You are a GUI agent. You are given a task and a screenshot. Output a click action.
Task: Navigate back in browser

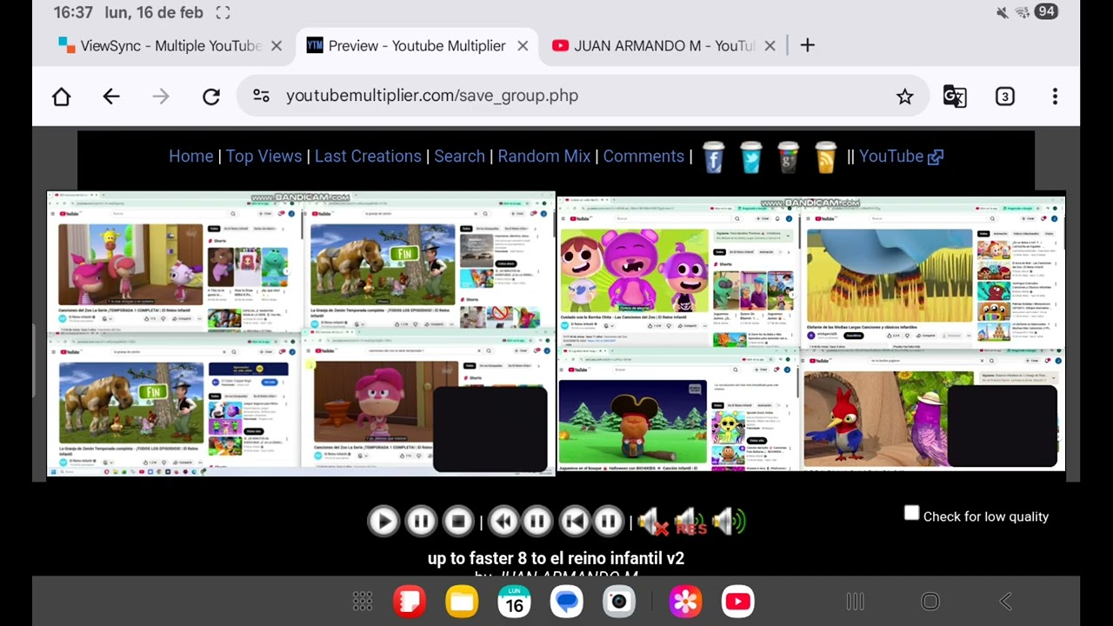point(111,97)
